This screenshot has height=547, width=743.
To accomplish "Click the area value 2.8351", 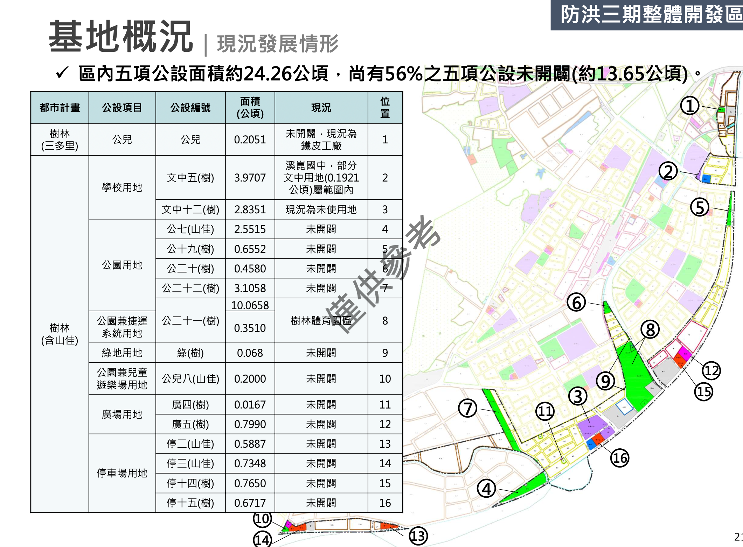I will (250, 209).
